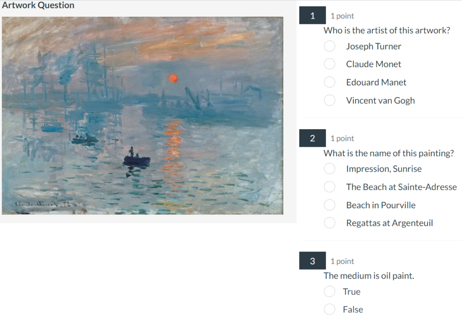
Task: Open the painting image of the sunrise
Action: pos(143,115)
